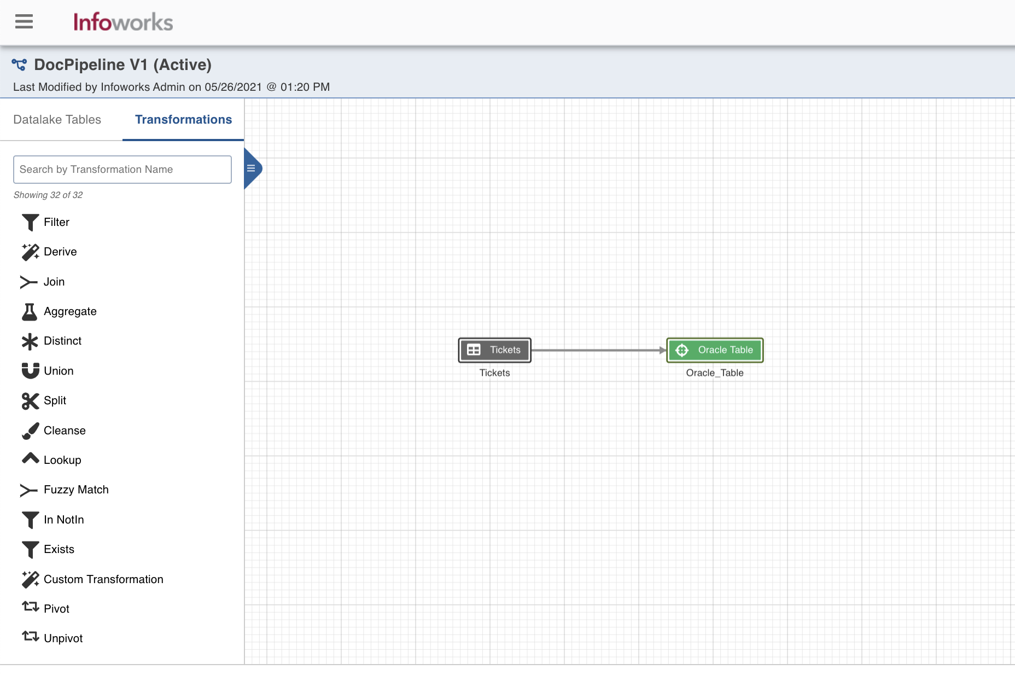Select the Custom Transformation wand icon

point(30,579)
